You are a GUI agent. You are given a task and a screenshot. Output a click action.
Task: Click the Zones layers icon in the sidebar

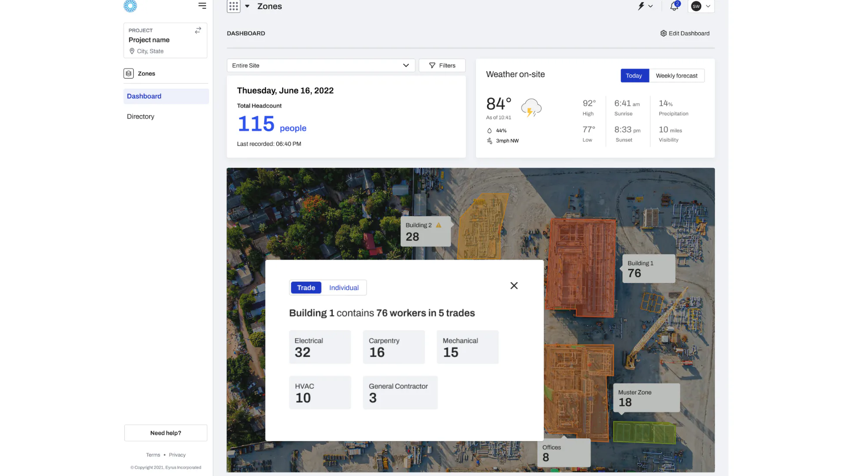point(128,74)
